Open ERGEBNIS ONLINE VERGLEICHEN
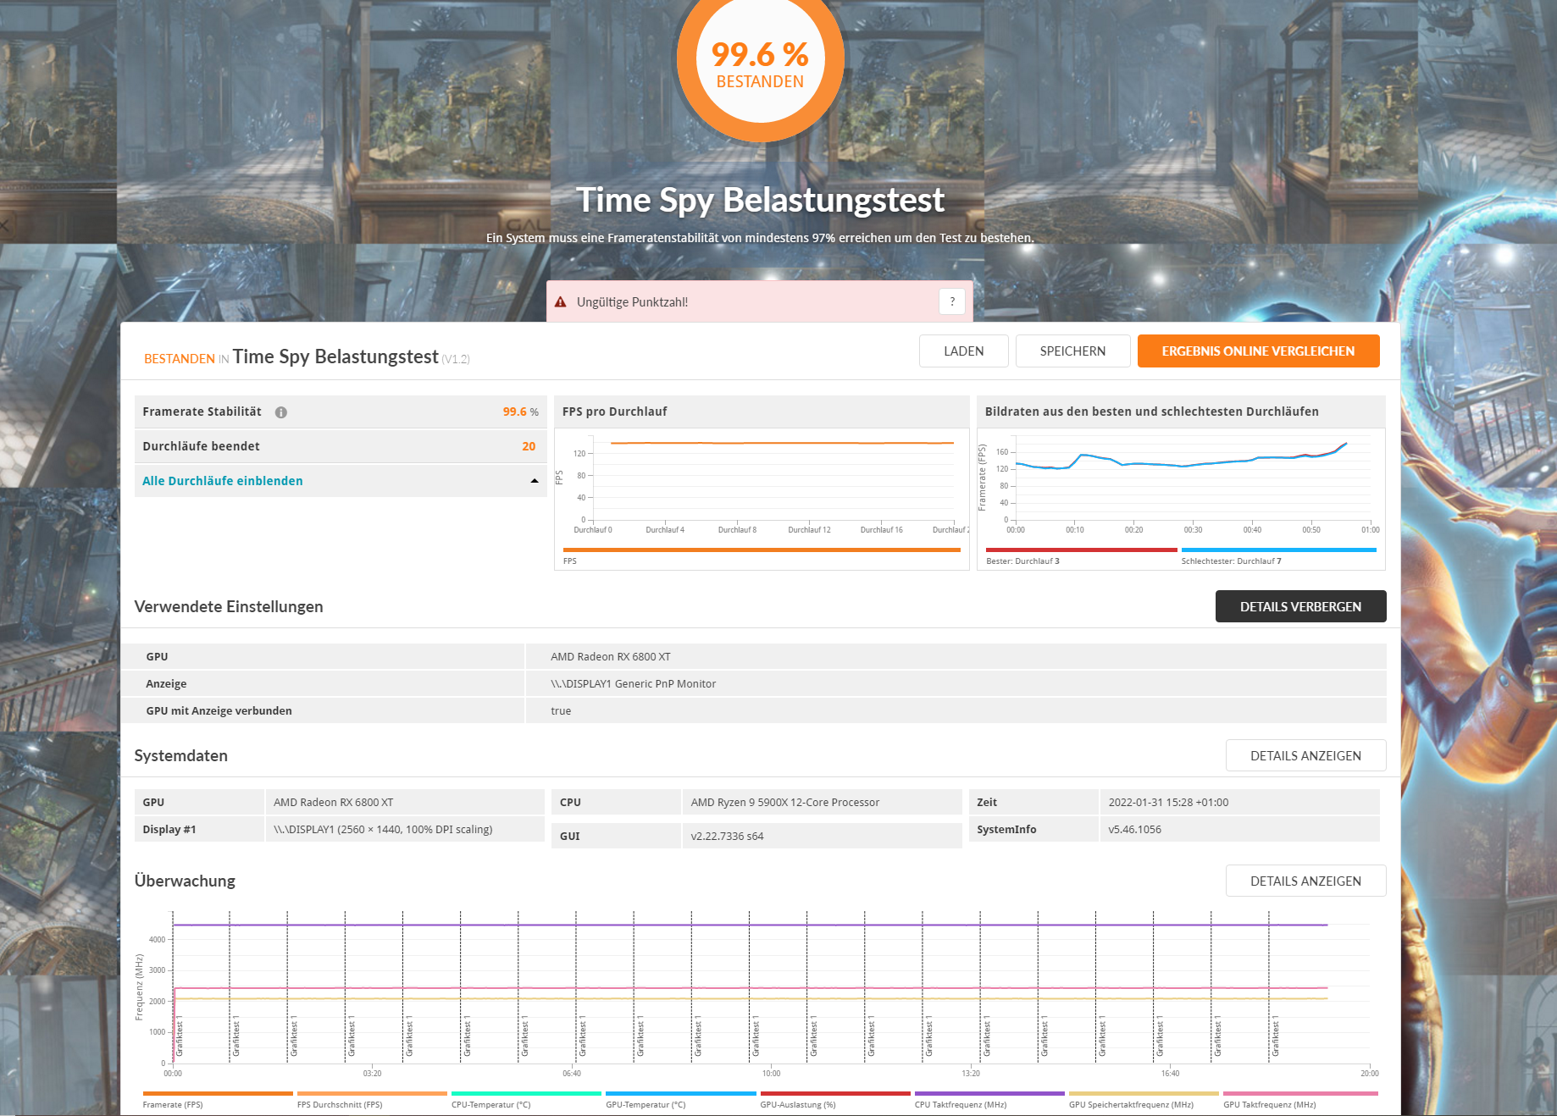 [x=1258, y=351]
